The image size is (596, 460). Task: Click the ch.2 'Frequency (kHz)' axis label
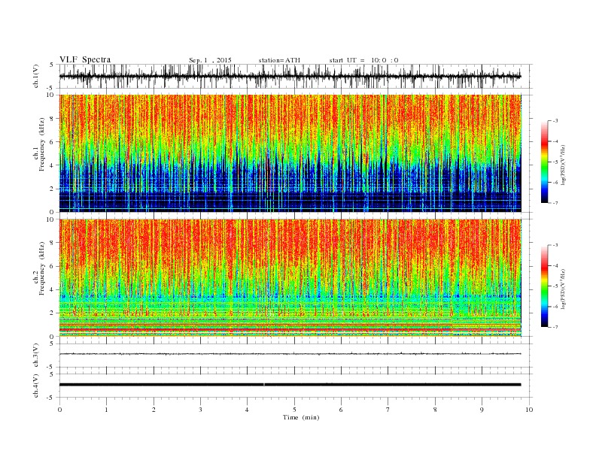tap(41, 269)
